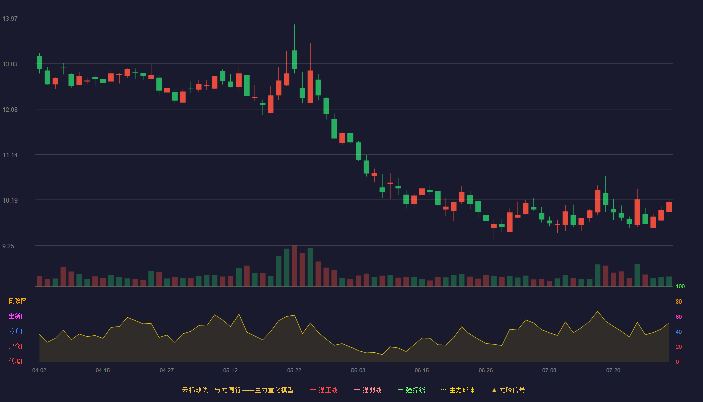Screen dimensions: 703x402
Task: Click the 0 indicator axis value
Action: pos(677,362)
